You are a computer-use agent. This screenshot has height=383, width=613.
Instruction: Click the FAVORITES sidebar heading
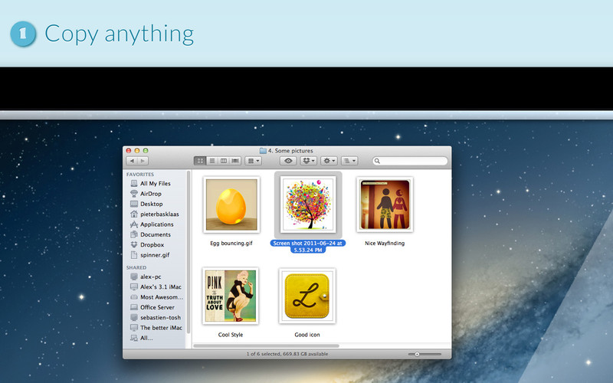tap(140, 175)
